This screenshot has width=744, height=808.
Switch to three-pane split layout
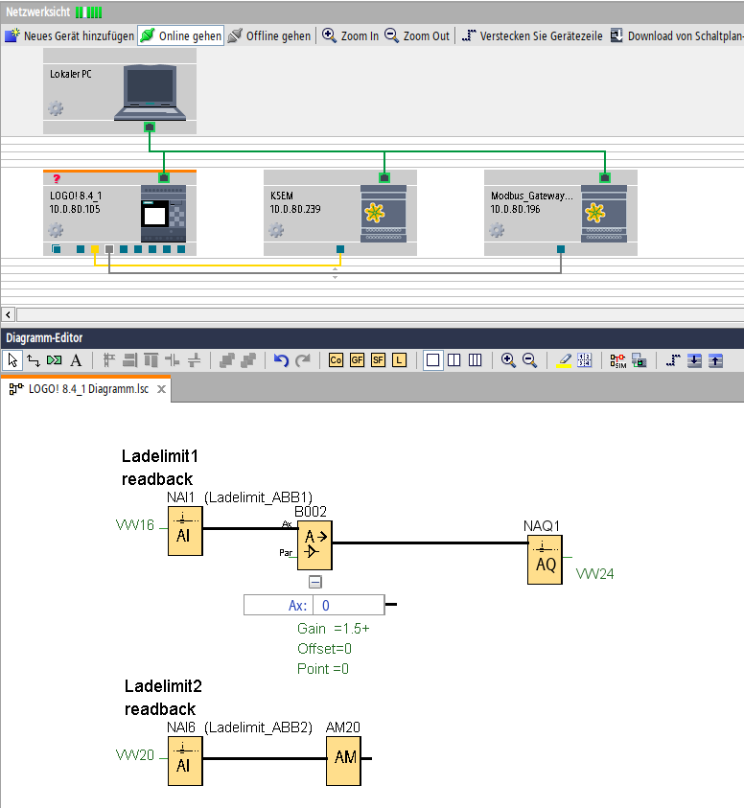click(x=475, y=360)
